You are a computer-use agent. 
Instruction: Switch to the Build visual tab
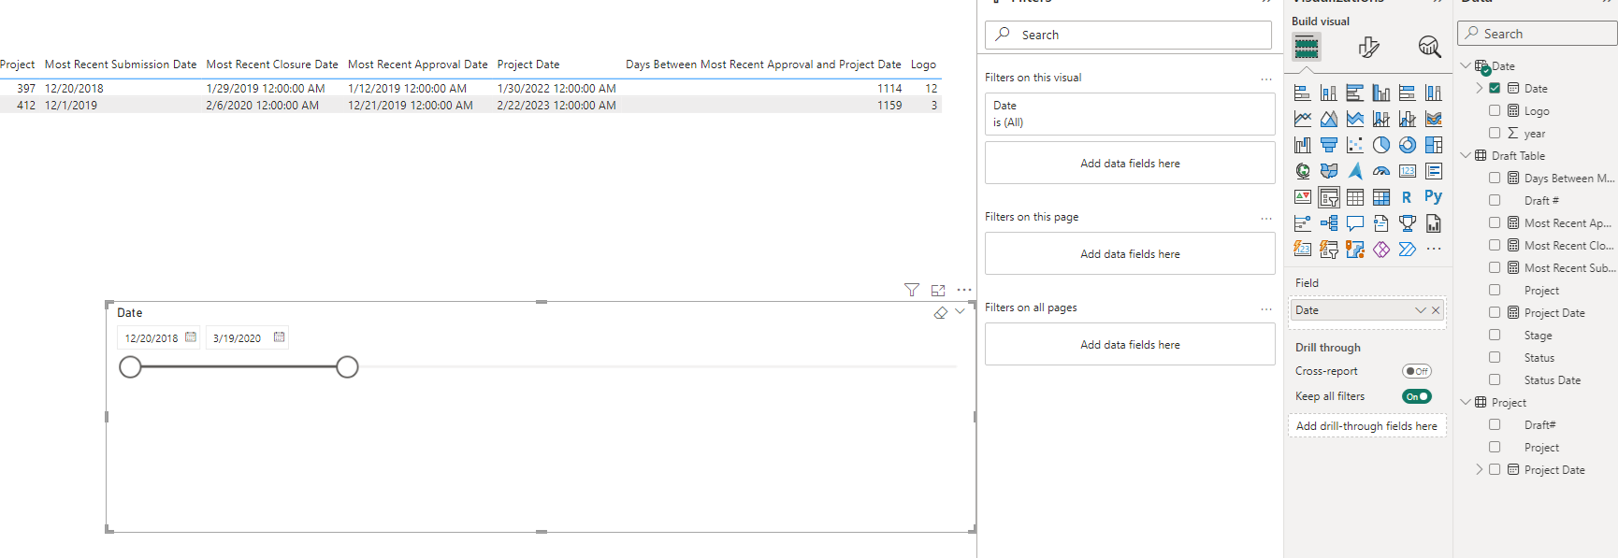[1307, 47]
